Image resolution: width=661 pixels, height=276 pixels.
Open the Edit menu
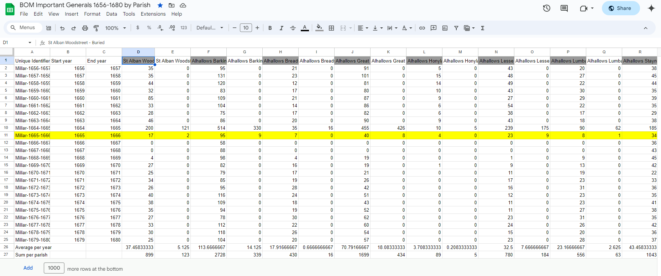point(38,14)
